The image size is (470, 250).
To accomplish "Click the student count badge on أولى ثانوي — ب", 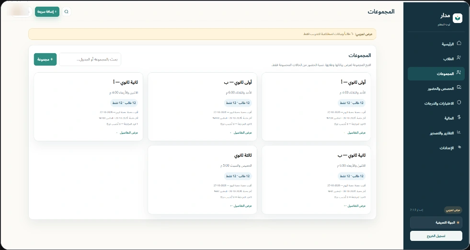I will pyautogui.click(x=238, y=103).
